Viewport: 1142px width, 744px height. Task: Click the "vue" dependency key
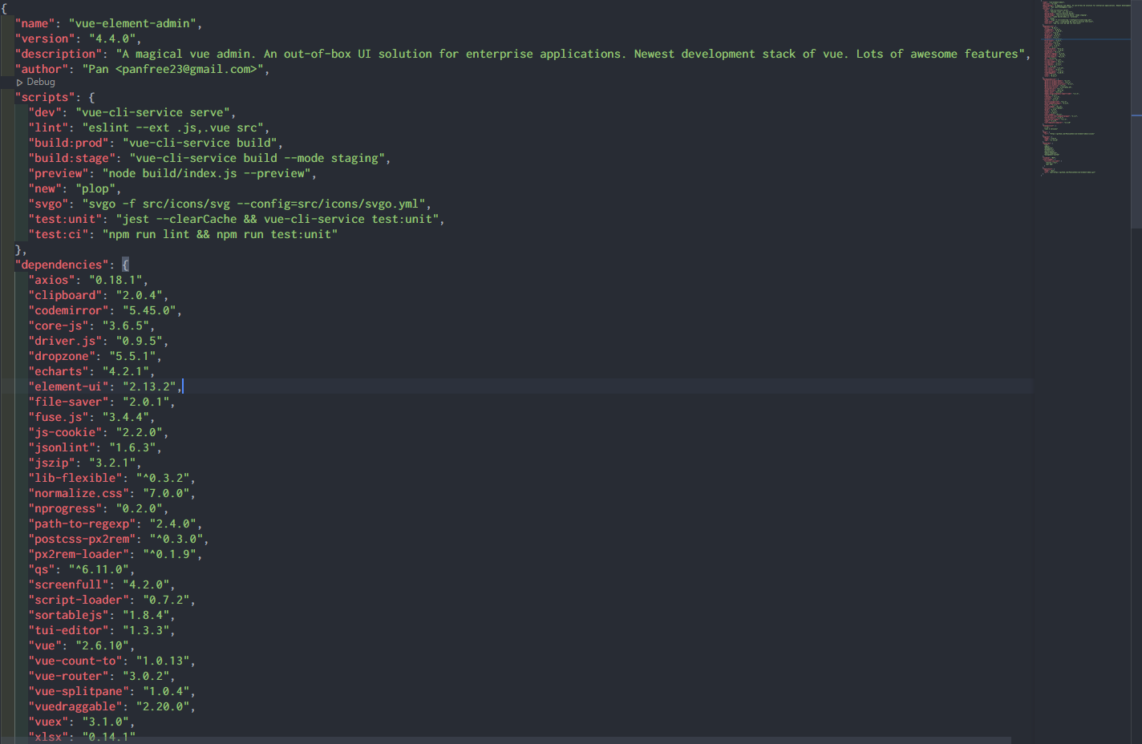tap(45, 645)
